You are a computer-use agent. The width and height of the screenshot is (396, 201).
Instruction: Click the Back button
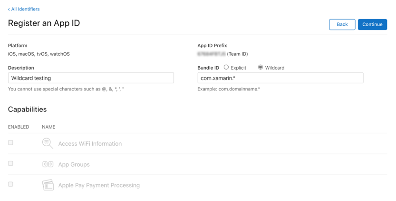coord(342,24)
